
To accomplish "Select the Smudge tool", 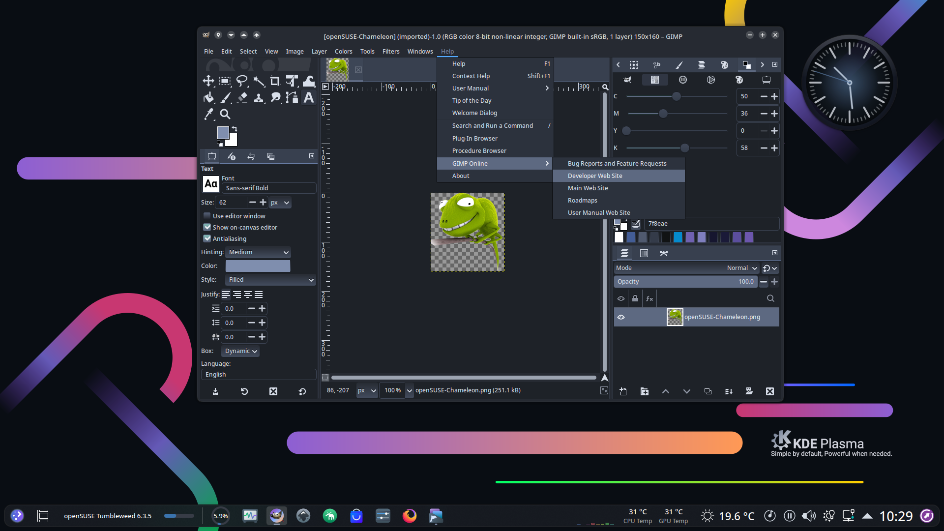I will pos(275,98).
